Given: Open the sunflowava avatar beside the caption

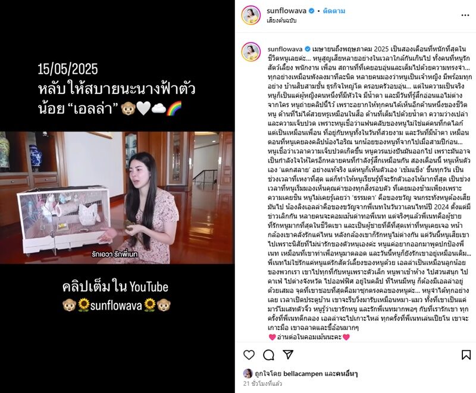Looking at the screenshot, I should [x=251, y=52].
